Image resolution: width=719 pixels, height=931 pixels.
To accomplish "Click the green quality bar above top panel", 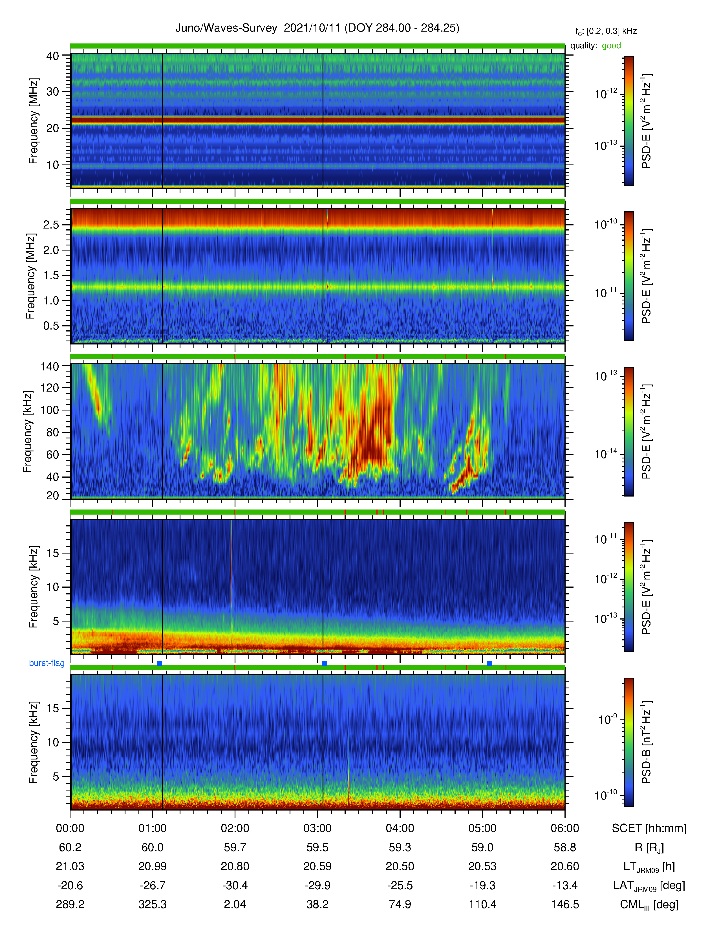I will [x=317, y=46].
